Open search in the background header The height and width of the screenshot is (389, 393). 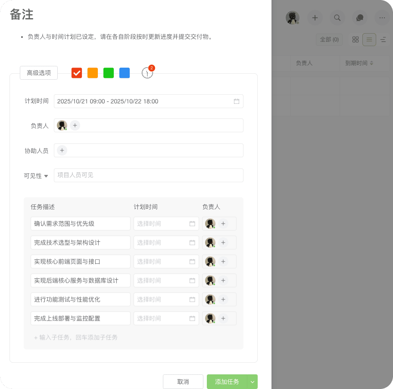point(337,18)
